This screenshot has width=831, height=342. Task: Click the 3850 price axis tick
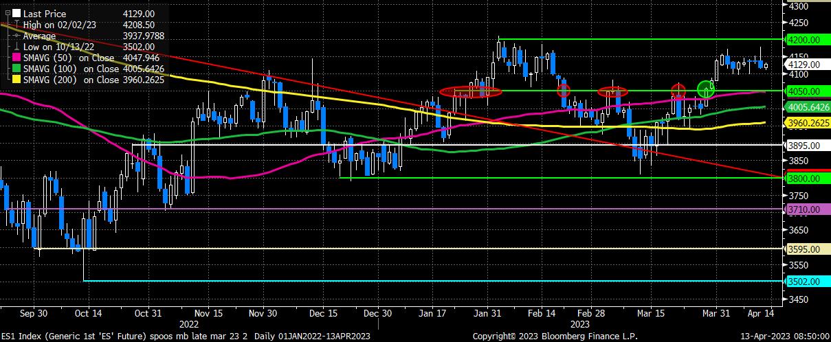pyautogui.click(x=799, y=161)
